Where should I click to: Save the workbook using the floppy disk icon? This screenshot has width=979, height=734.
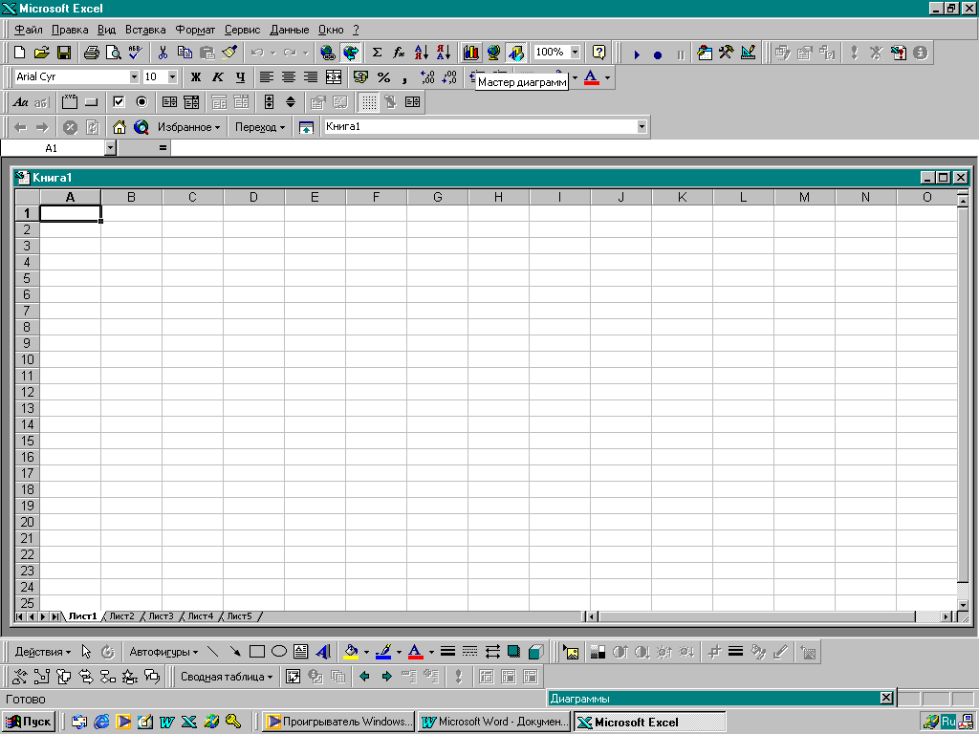point(64,53)
